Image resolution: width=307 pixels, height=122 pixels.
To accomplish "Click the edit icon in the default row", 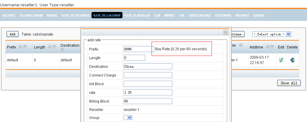I will (281, 60).
